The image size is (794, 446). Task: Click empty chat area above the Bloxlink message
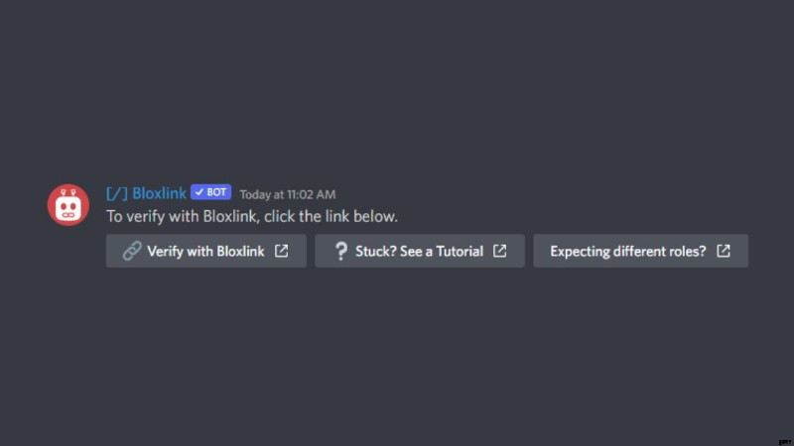pos(397,91)
